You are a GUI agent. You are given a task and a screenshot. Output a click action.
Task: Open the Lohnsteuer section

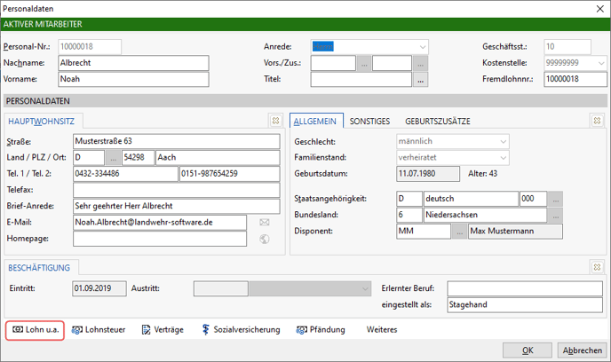tap(99, 330)
